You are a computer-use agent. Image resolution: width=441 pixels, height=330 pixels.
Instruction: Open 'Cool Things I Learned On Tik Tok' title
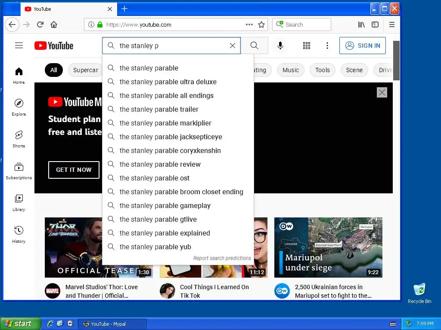[214, 291]
